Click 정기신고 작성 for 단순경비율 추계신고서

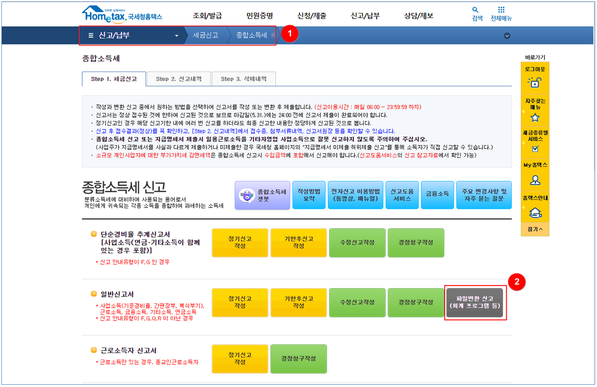tap(240, 243)
